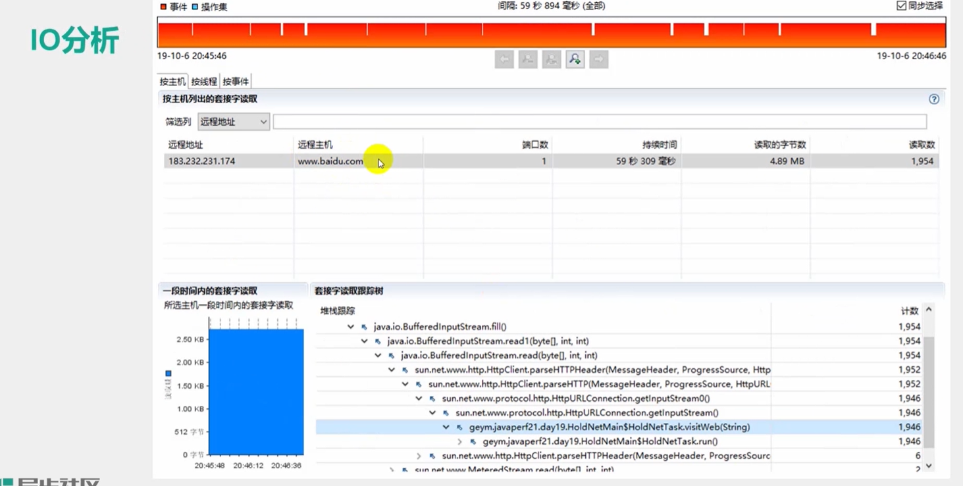This screenshot has width=963, height=486.
Task: Click the 19-10-6 20:46:46 end time label
Action: tap(912, 57)
